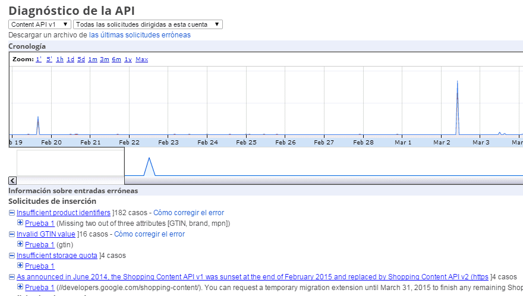Expand Prueba 1 under Insufficient storage quota

pyautogui.click(x=20, y=265)
